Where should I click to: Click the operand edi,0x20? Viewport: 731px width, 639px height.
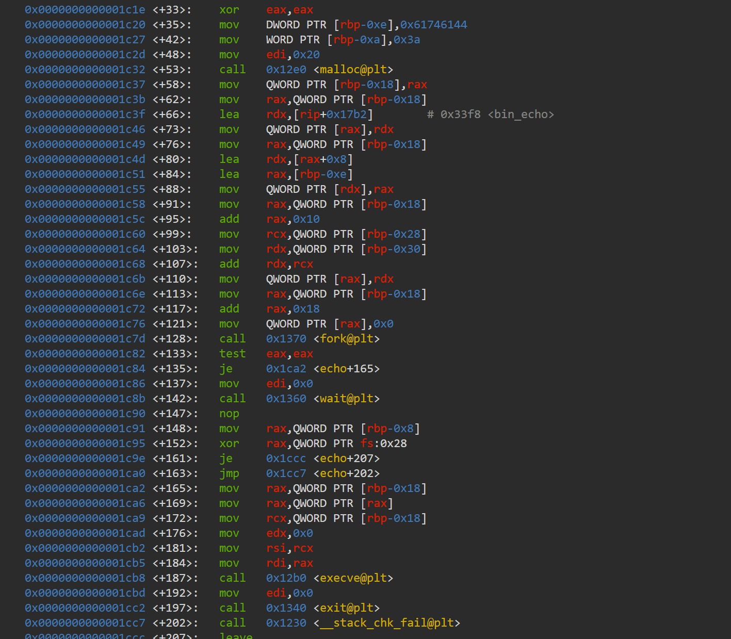tap(293, 55)
